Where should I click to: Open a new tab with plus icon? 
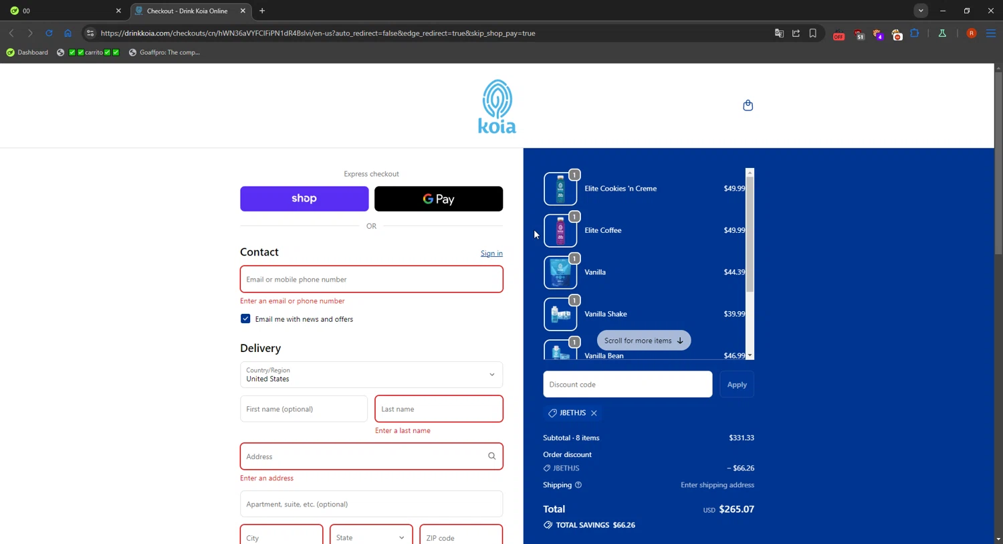(262, 11)
